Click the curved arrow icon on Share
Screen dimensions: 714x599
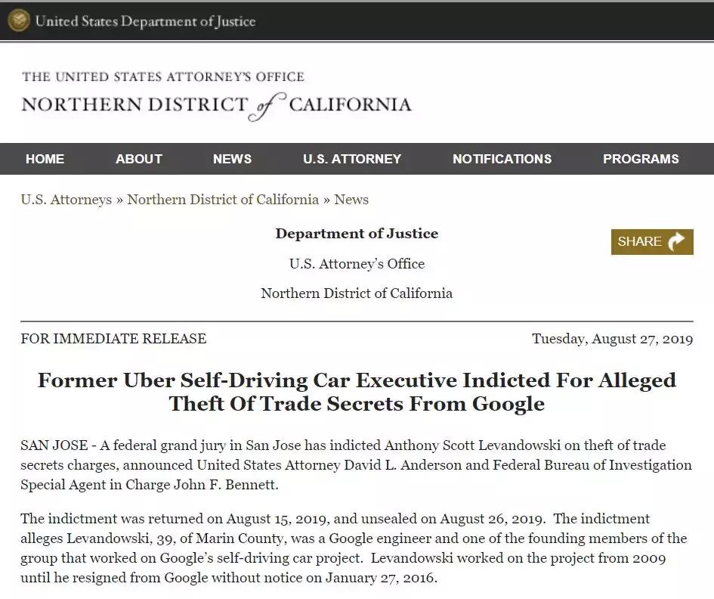click(677, 241)
